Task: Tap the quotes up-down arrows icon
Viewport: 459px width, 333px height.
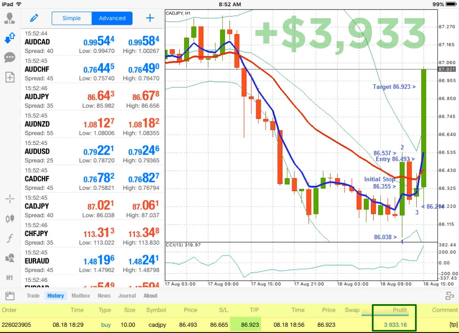Action: 10,38
